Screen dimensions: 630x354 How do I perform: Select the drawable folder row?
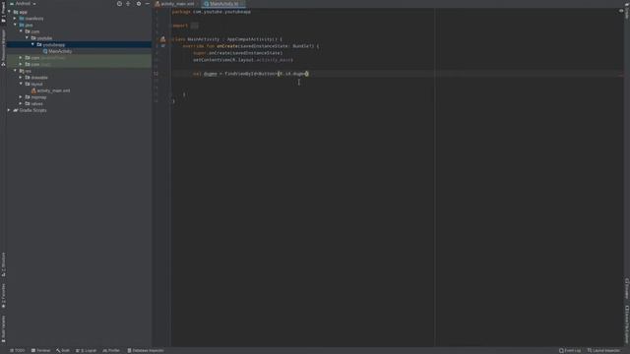pyautogui.click(x=79, y=77)
